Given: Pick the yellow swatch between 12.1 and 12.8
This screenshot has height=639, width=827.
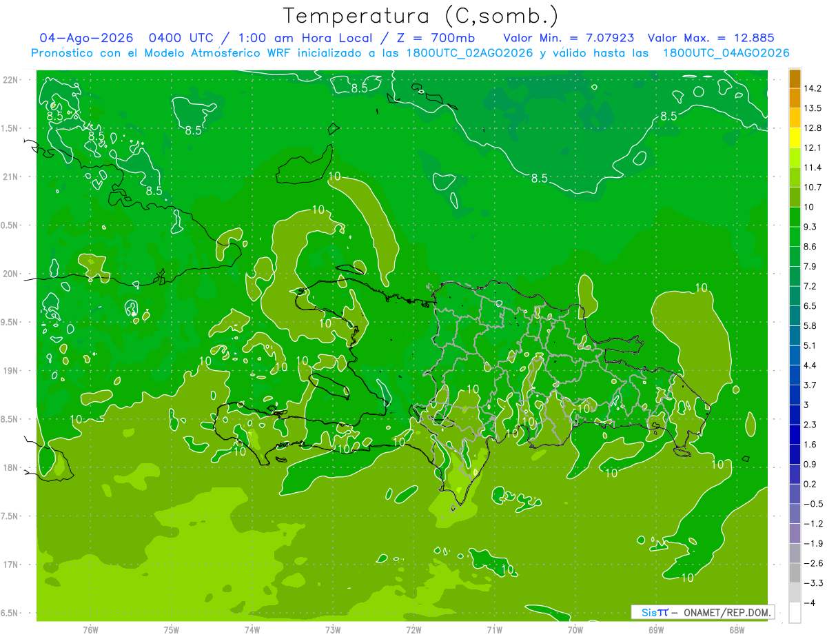Looking at the screenshot, I should click(x=795, y=138).
